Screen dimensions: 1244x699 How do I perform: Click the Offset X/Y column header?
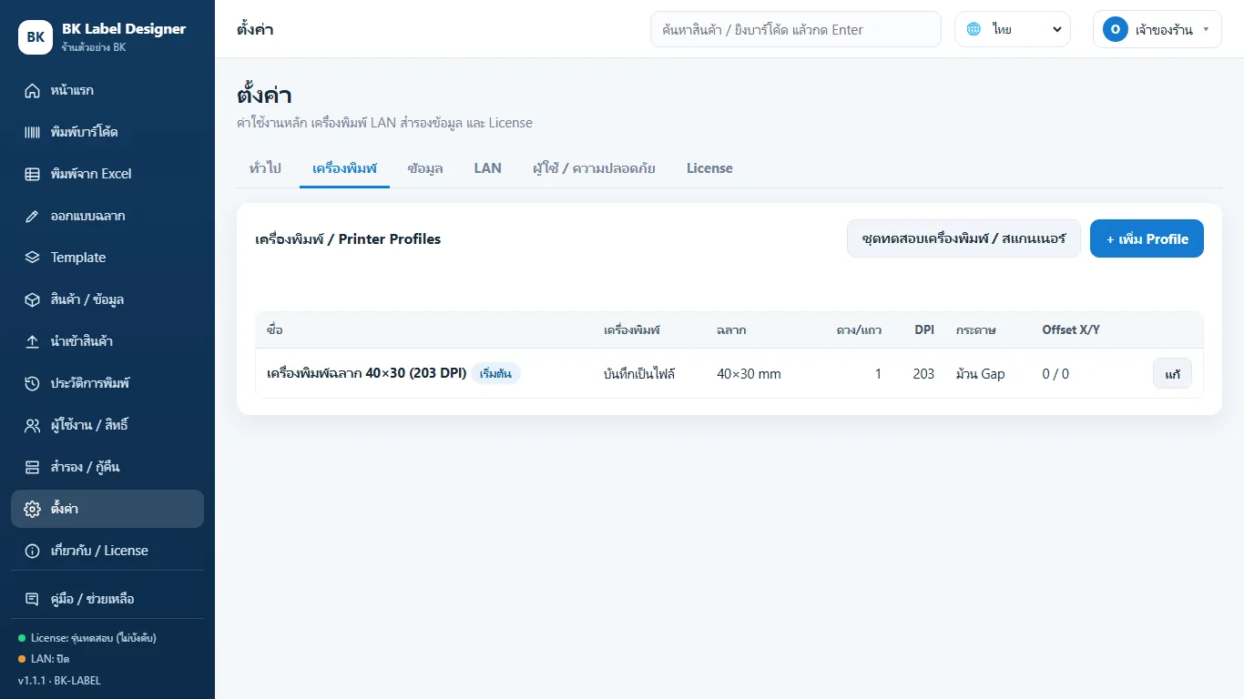point(1071,329)
